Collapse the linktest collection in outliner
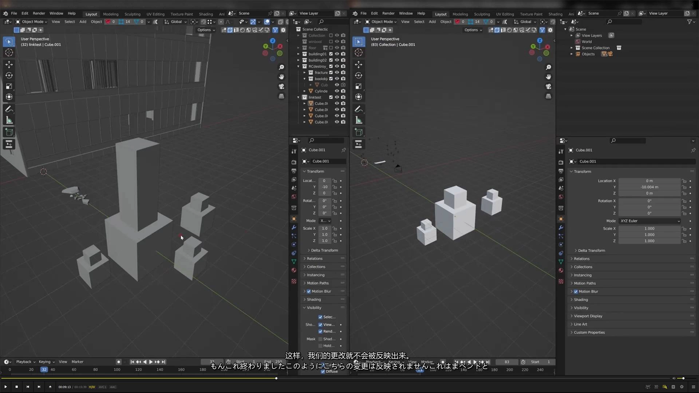699x393 pixels. [298, 97]
